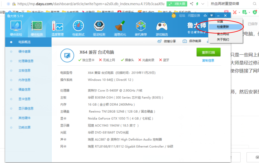The height and width of the screenshot is (163, 259).
Task: Click the round desktop computer icon
Action: [67, 56]
